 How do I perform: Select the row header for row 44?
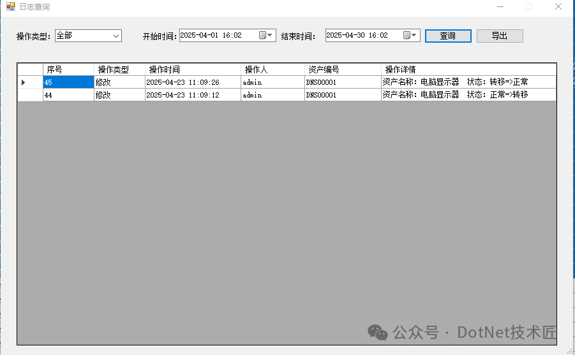29,95
